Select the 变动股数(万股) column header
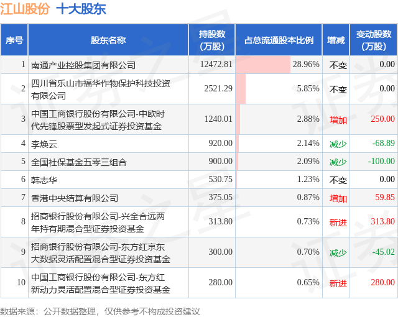The image size is (398, 317). click(374, 40)
